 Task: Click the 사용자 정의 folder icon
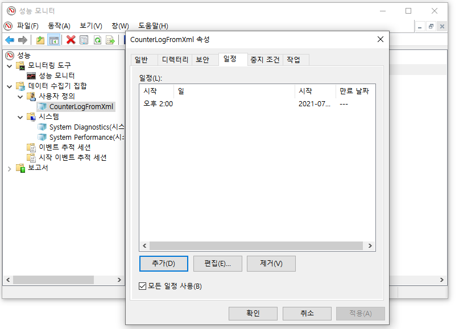pos(31,96)
